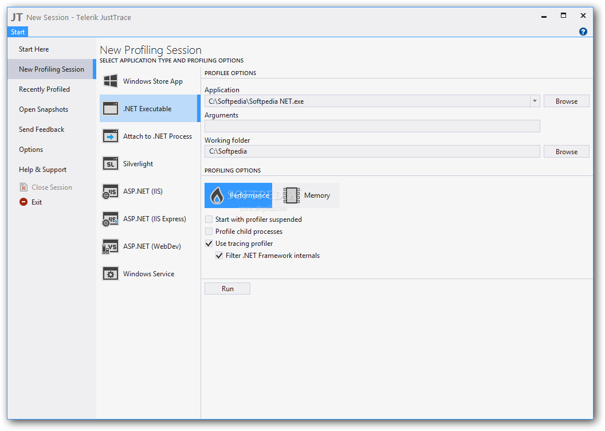Uncheck Use tracing profiler
This screenshot has height=431, width=605.
click(209, 244)
